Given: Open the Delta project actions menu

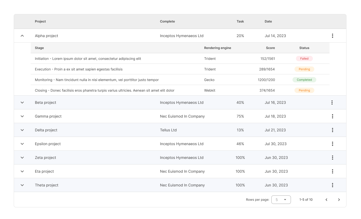Looking at the screenshot, I should pos(332,130).
